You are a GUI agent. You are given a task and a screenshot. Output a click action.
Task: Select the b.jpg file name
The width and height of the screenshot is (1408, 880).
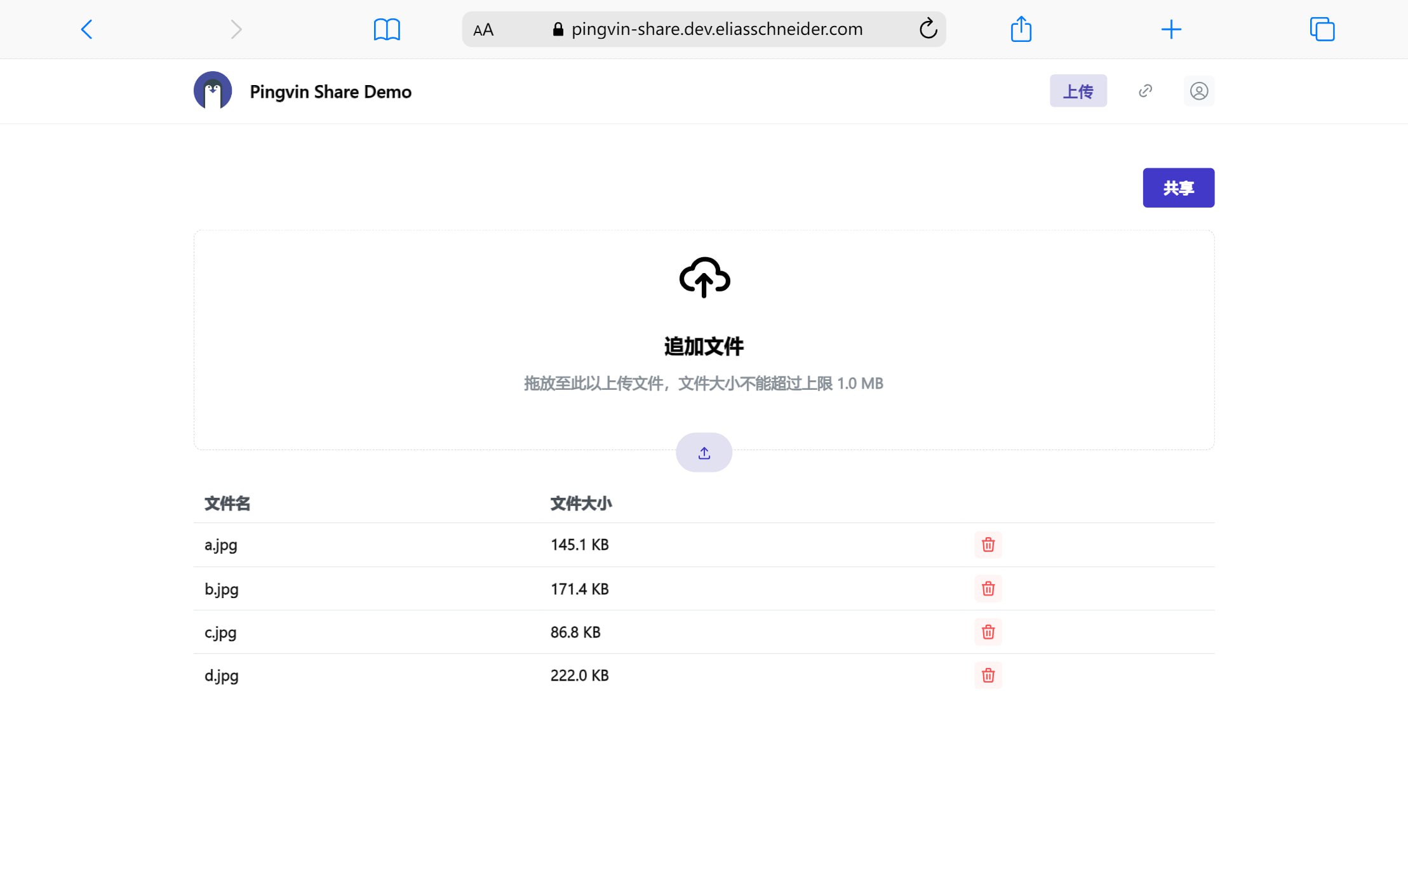[x=222, y=589]
